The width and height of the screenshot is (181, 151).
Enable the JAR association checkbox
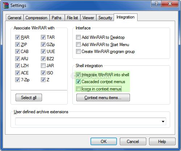[x=43, y=66]
